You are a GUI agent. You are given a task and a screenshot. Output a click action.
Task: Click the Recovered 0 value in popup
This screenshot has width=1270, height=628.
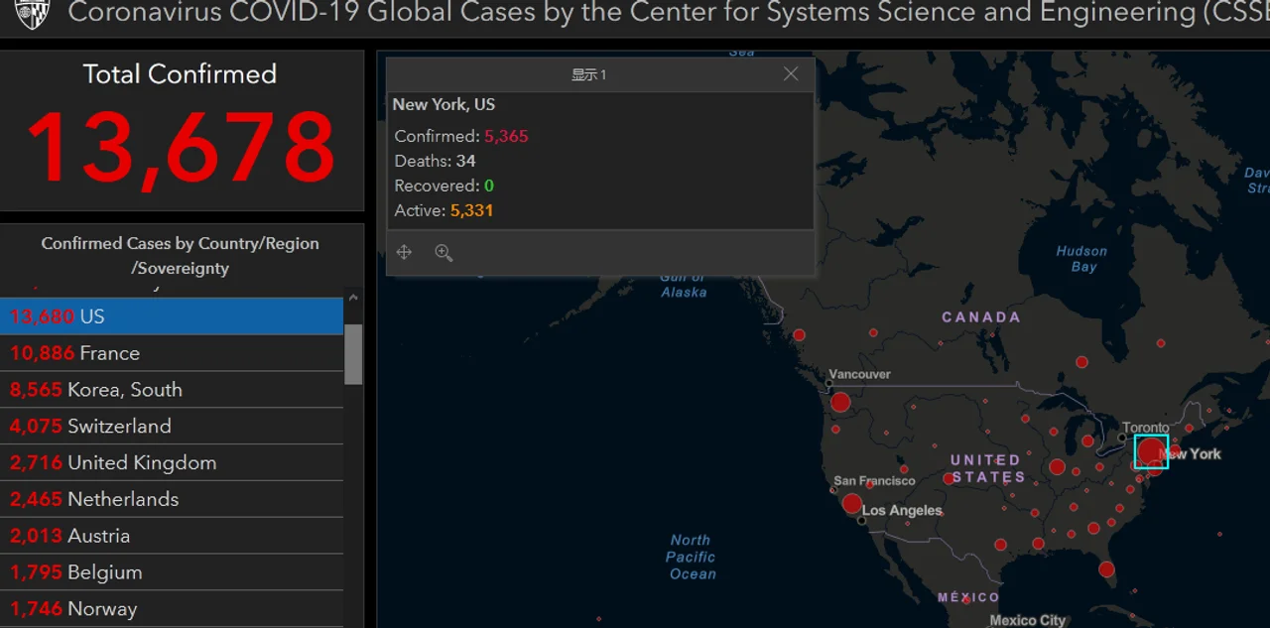click(488, 186)
